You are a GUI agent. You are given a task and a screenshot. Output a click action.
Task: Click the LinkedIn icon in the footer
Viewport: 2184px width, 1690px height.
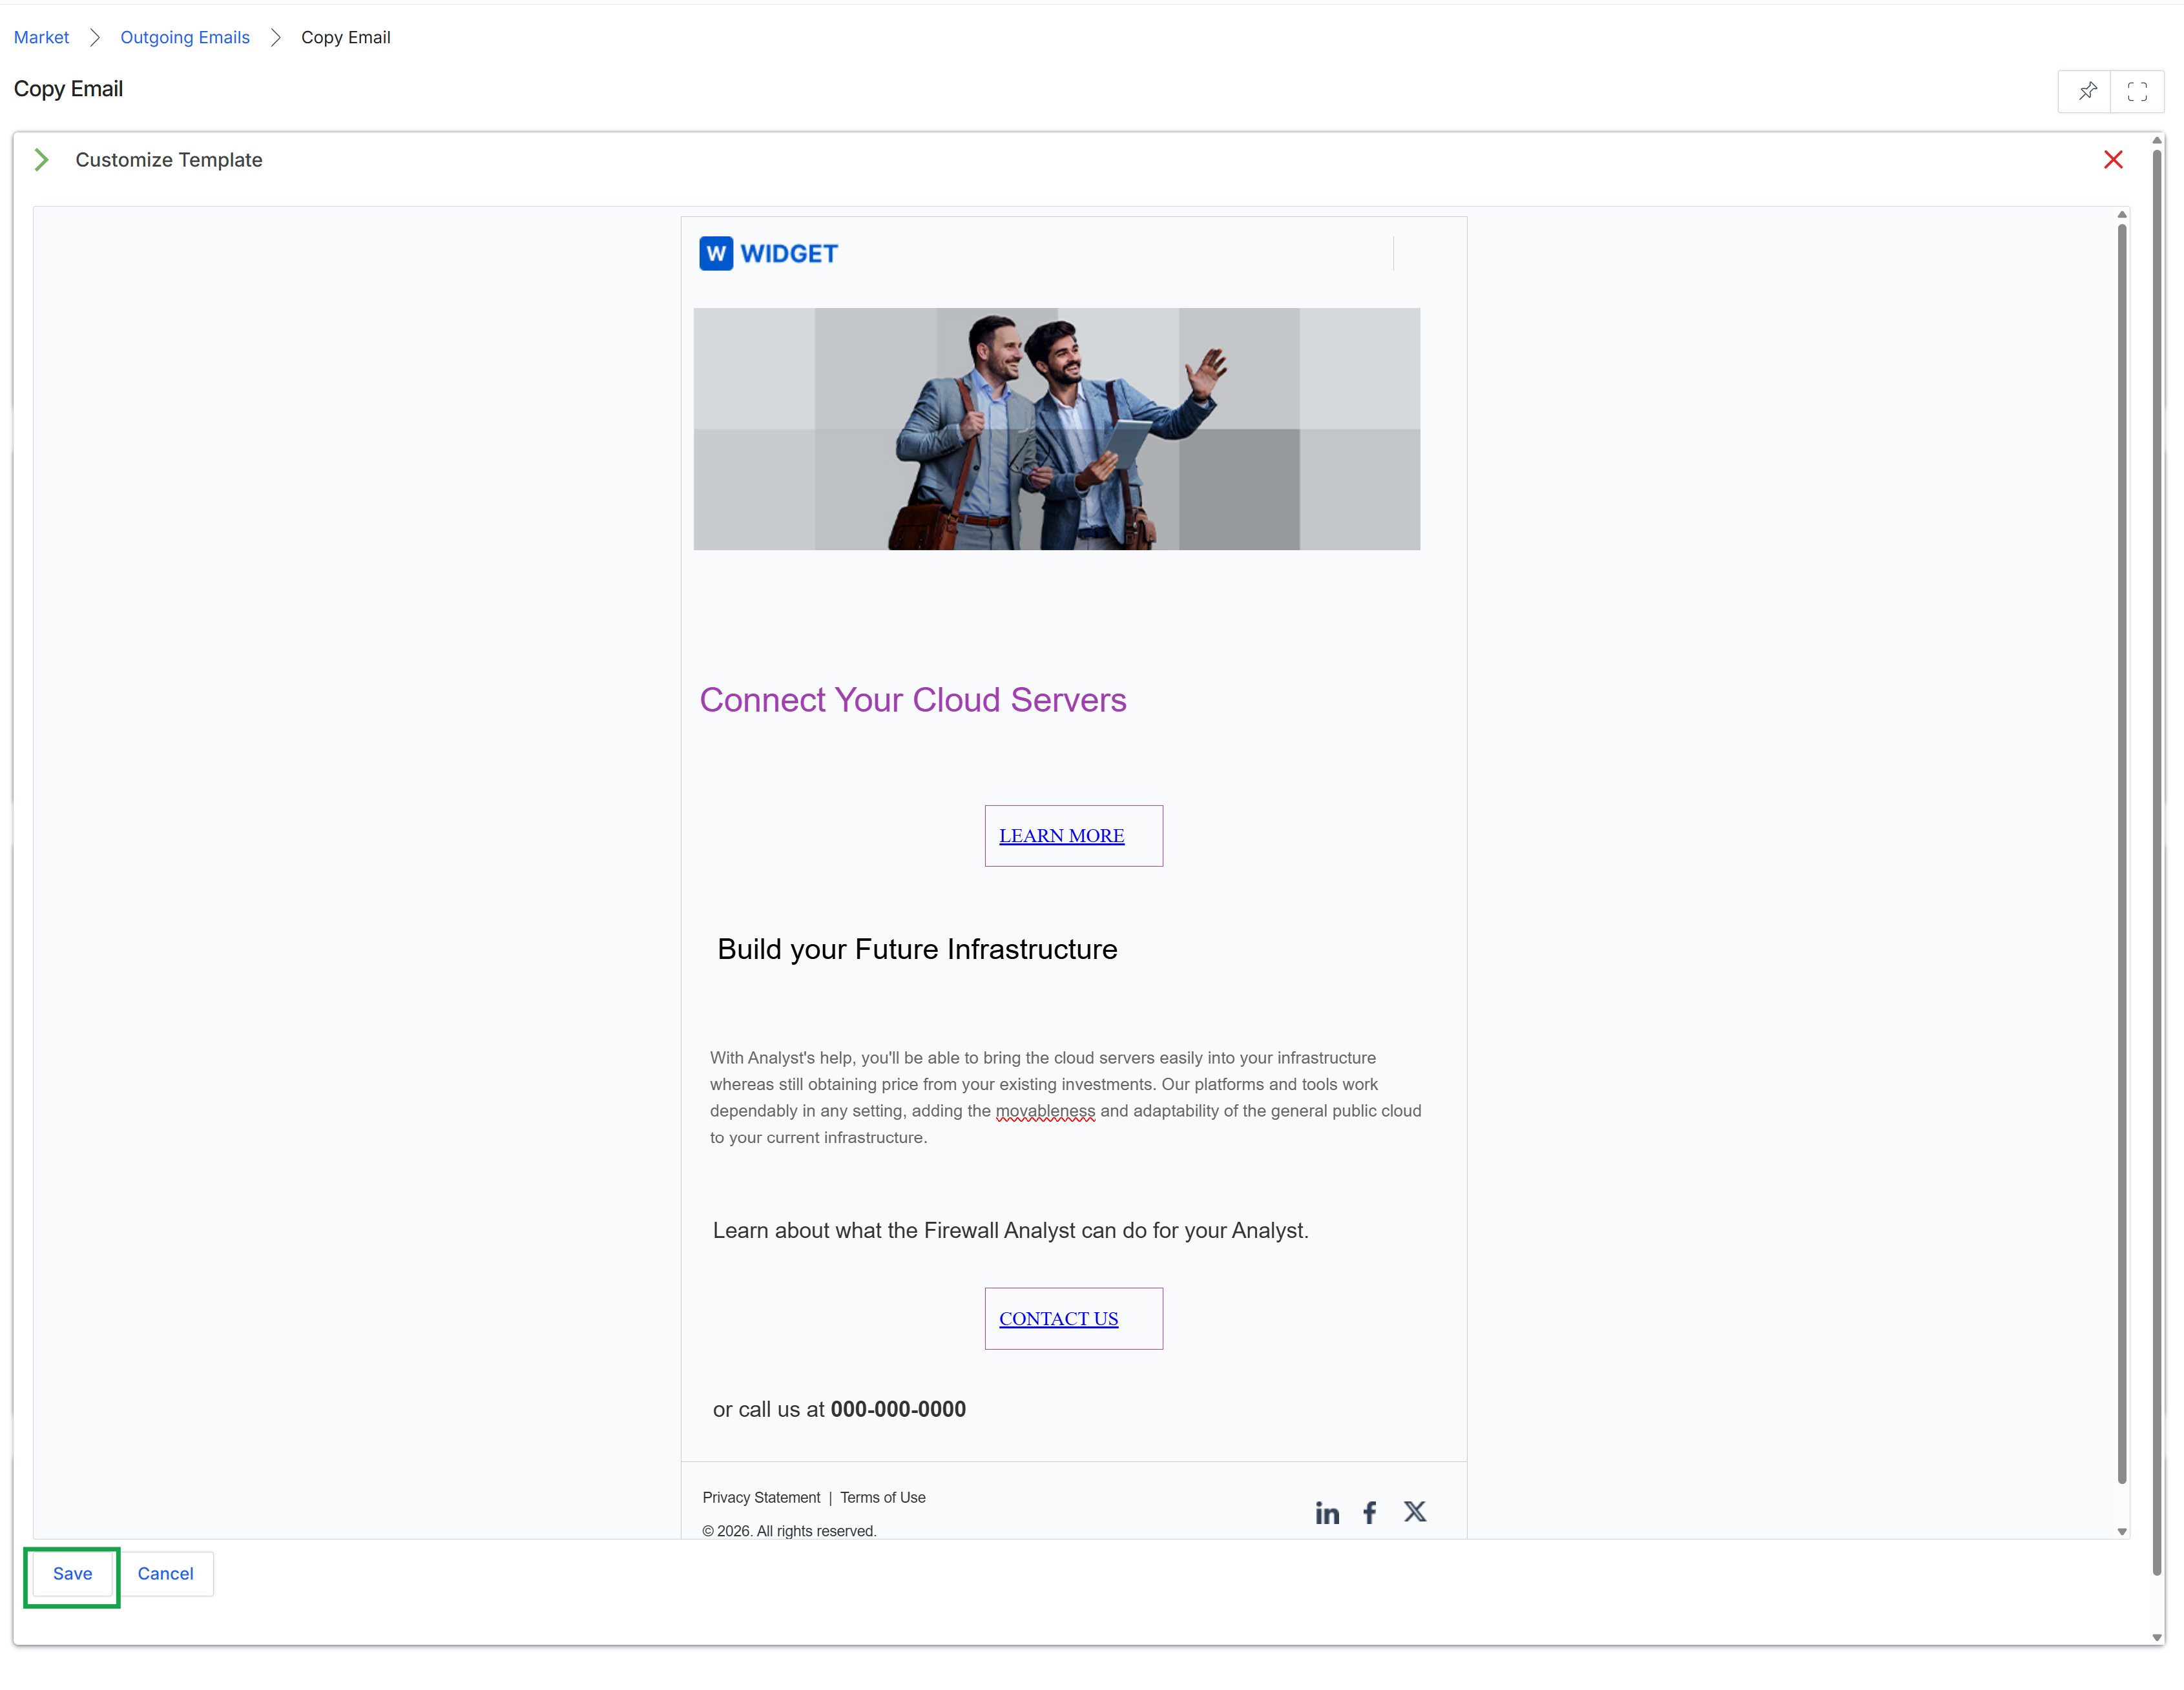tap(1327, 1513)
